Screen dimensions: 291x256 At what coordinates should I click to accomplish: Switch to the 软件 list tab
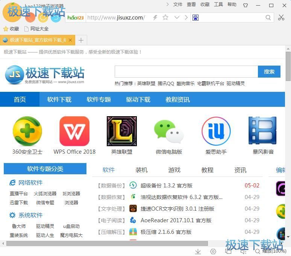point(109,170)
